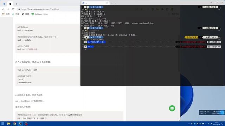This screenshot has height=126, width=225.
Task: Focus the bbs.zsxwz.com address bar
Action: [40, 9]
